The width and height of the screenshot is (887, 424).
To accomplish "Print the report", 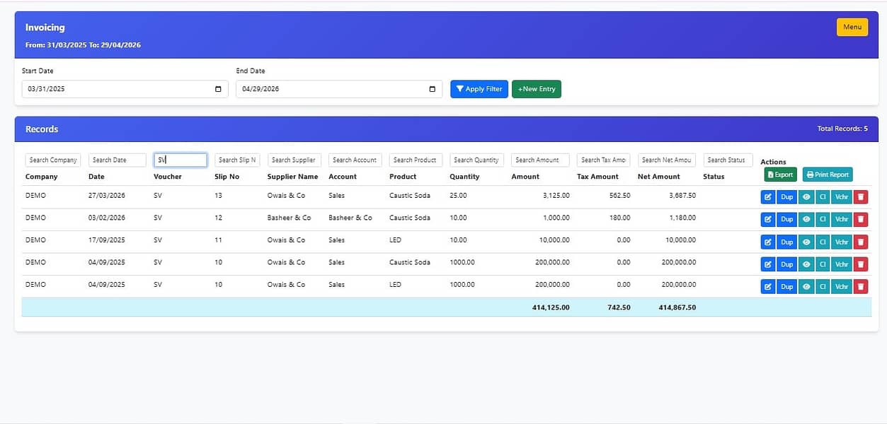I will click(828, 175).
